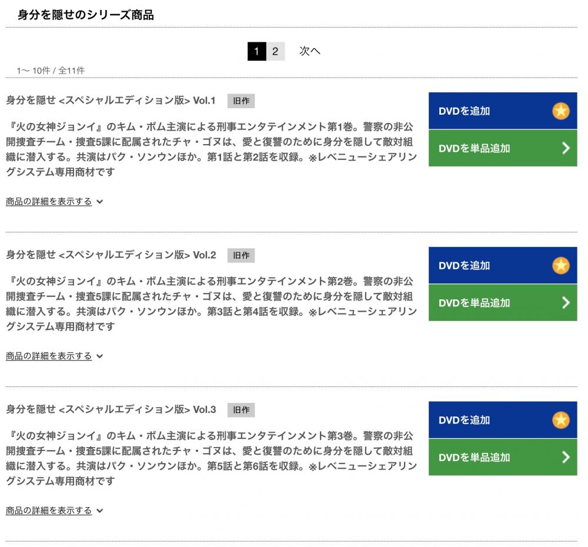Image resolution: width=588 pixels, height=547 pixels.
Task: Go to page 2 of series list
Action: [x=275, y=51]
